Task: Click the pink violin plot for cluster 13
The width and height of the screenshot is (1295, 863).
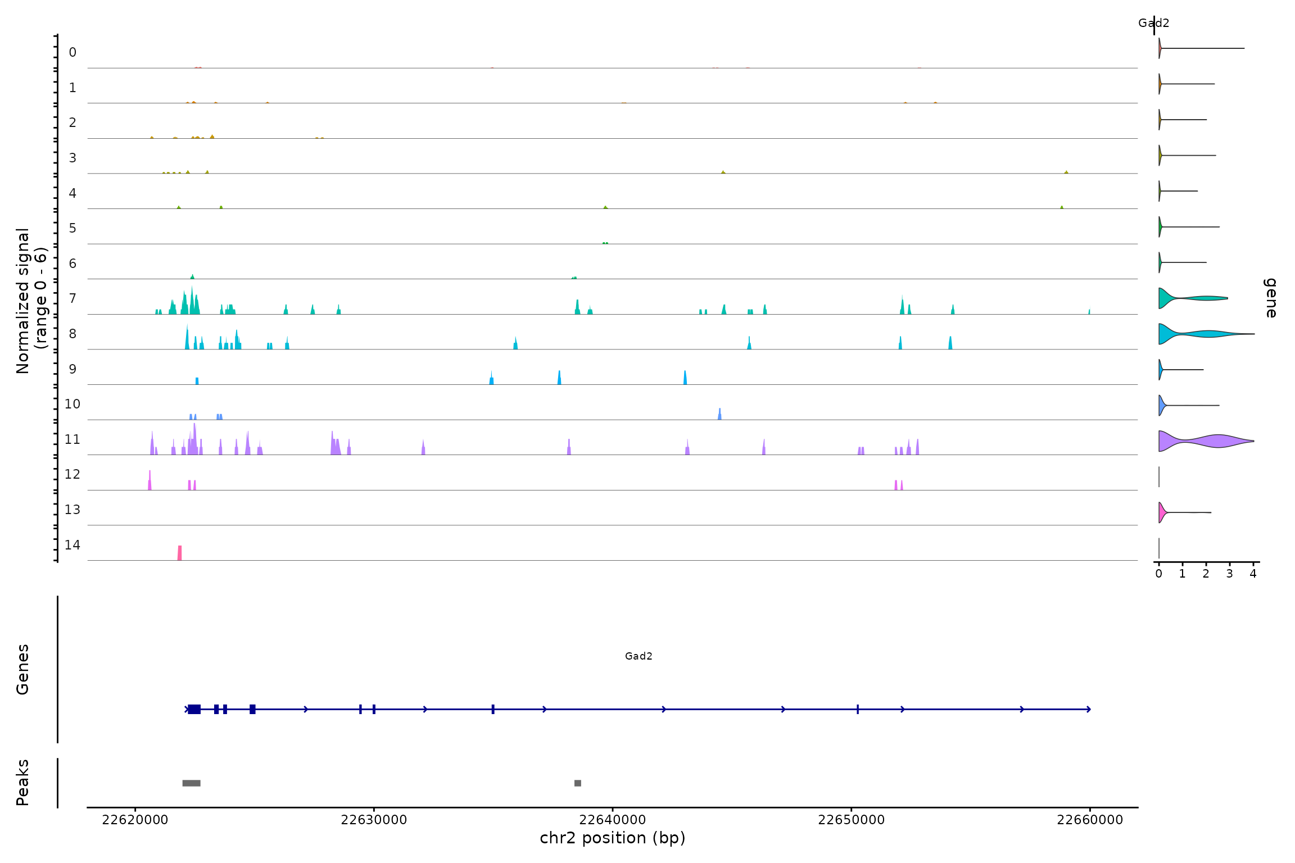Action: point(1162,512)
